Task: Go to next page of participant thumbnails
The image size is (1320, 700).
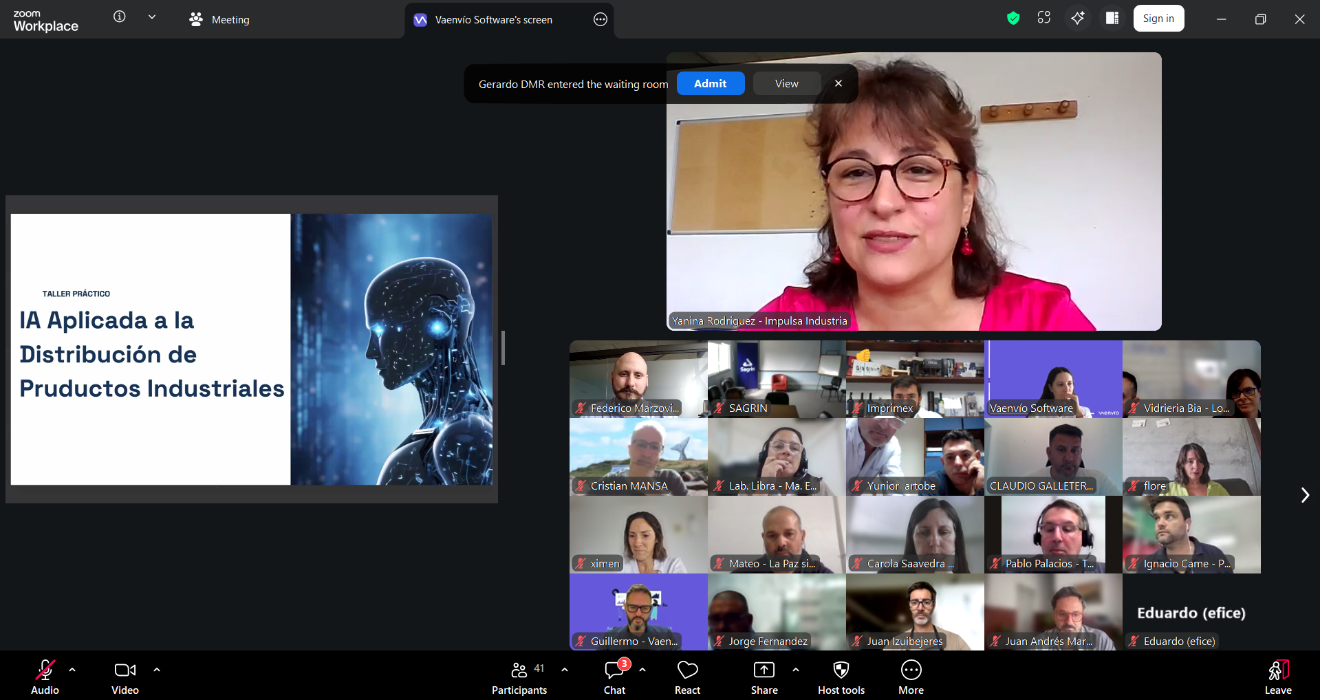Action: tap(1304, 495)
